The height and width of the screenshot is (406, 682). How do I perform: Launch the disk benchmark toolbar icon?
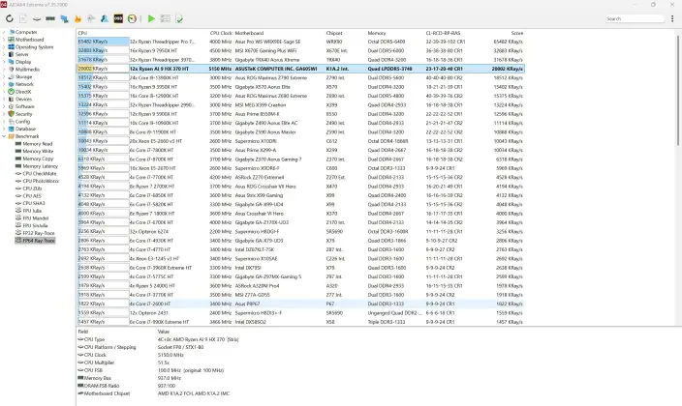coord(37,18)
